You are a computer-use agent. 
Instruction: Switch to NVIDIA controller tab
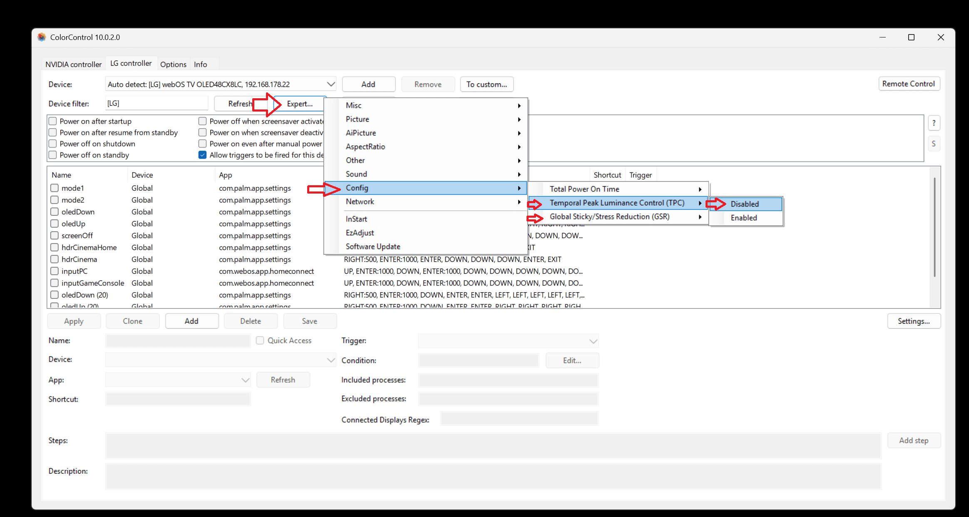pos(73,64)
